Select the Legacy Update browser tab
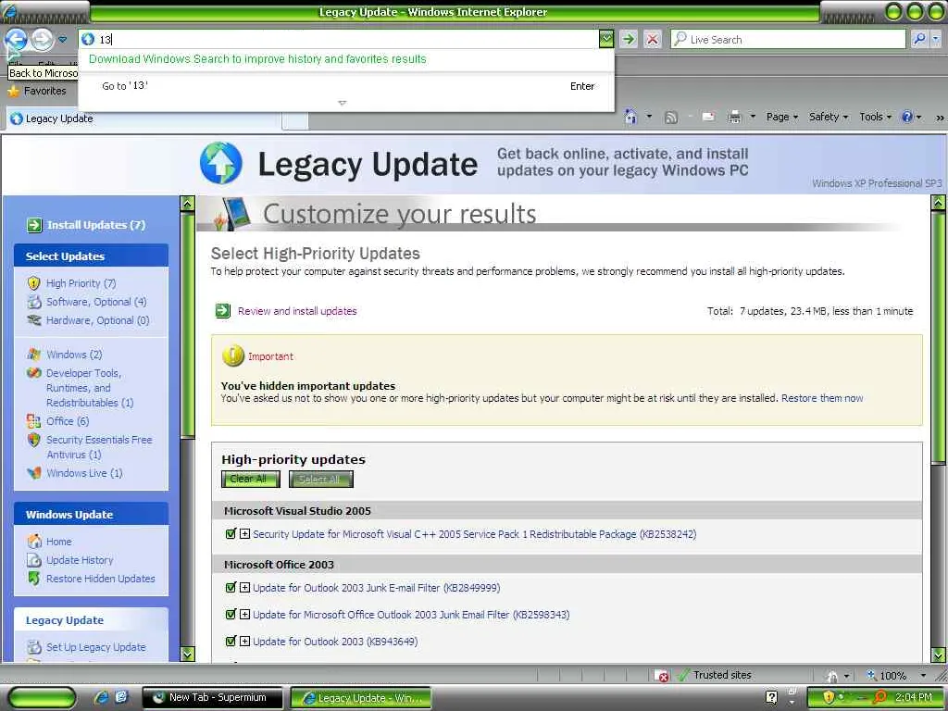Image resolution: width=948 pixels, height=711 pixels. coord(143,118)
